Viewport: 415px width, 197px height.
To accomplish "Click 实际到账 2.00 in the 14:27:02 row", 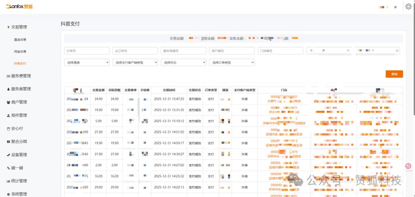I will 115,165.
